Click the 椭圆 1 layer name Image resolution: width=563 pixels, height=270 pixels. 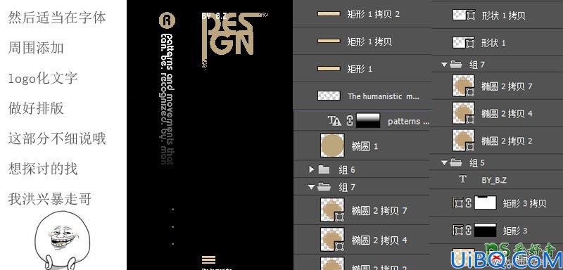pos(365,146)
